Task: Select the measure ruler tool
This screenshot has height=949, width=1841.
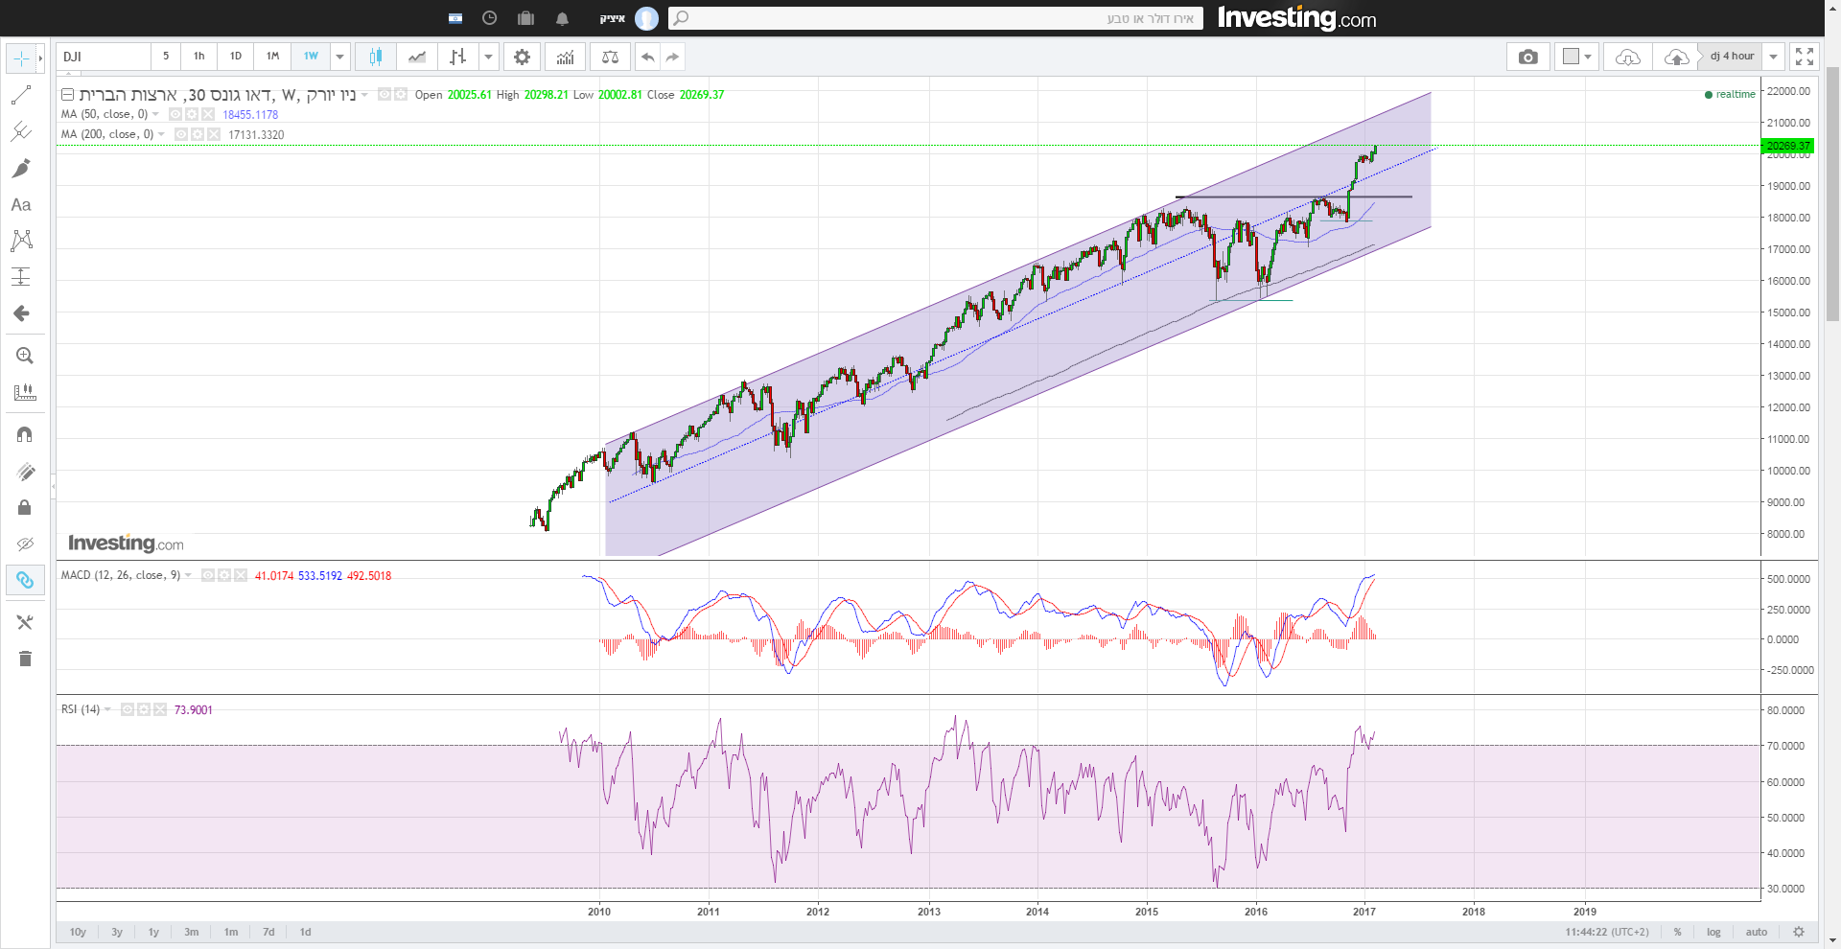Action: (25, 392)
